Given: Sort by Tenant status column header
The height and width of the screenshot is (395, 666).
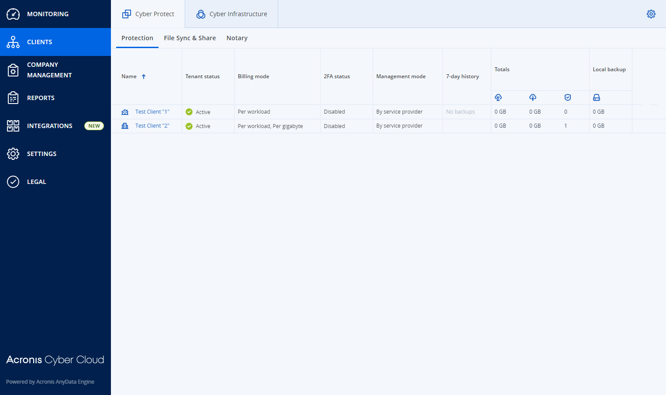Looking at the screenshot, I should click(x=202, y=76).
